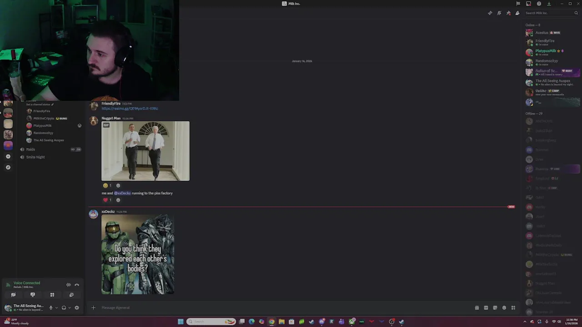
Task: Open Nugget Man username on the message
Action: [111, 119]
